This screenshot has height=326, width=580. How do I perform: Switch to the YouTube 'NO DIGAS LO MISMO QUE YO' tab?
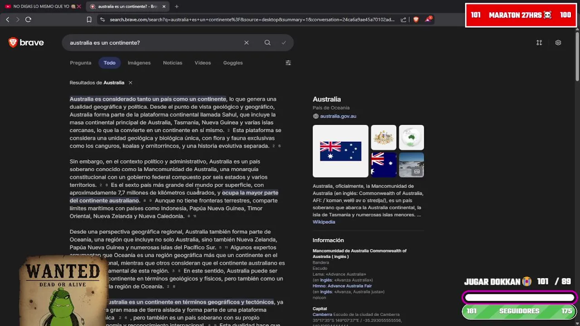(42, 6)
